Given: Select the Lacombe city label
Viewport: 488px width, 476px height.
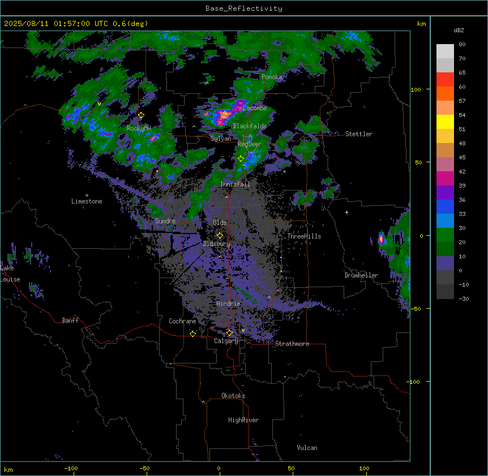Looking at the screenshot, I should point(255,108).
